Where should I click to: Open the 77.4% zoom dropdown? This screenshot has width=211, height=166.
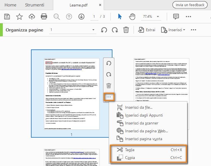[151, 17]
